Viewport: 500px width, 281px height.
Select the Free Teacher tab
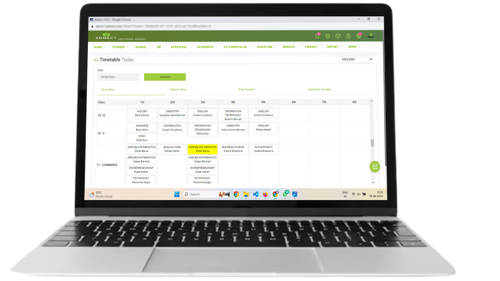(247, 89)
